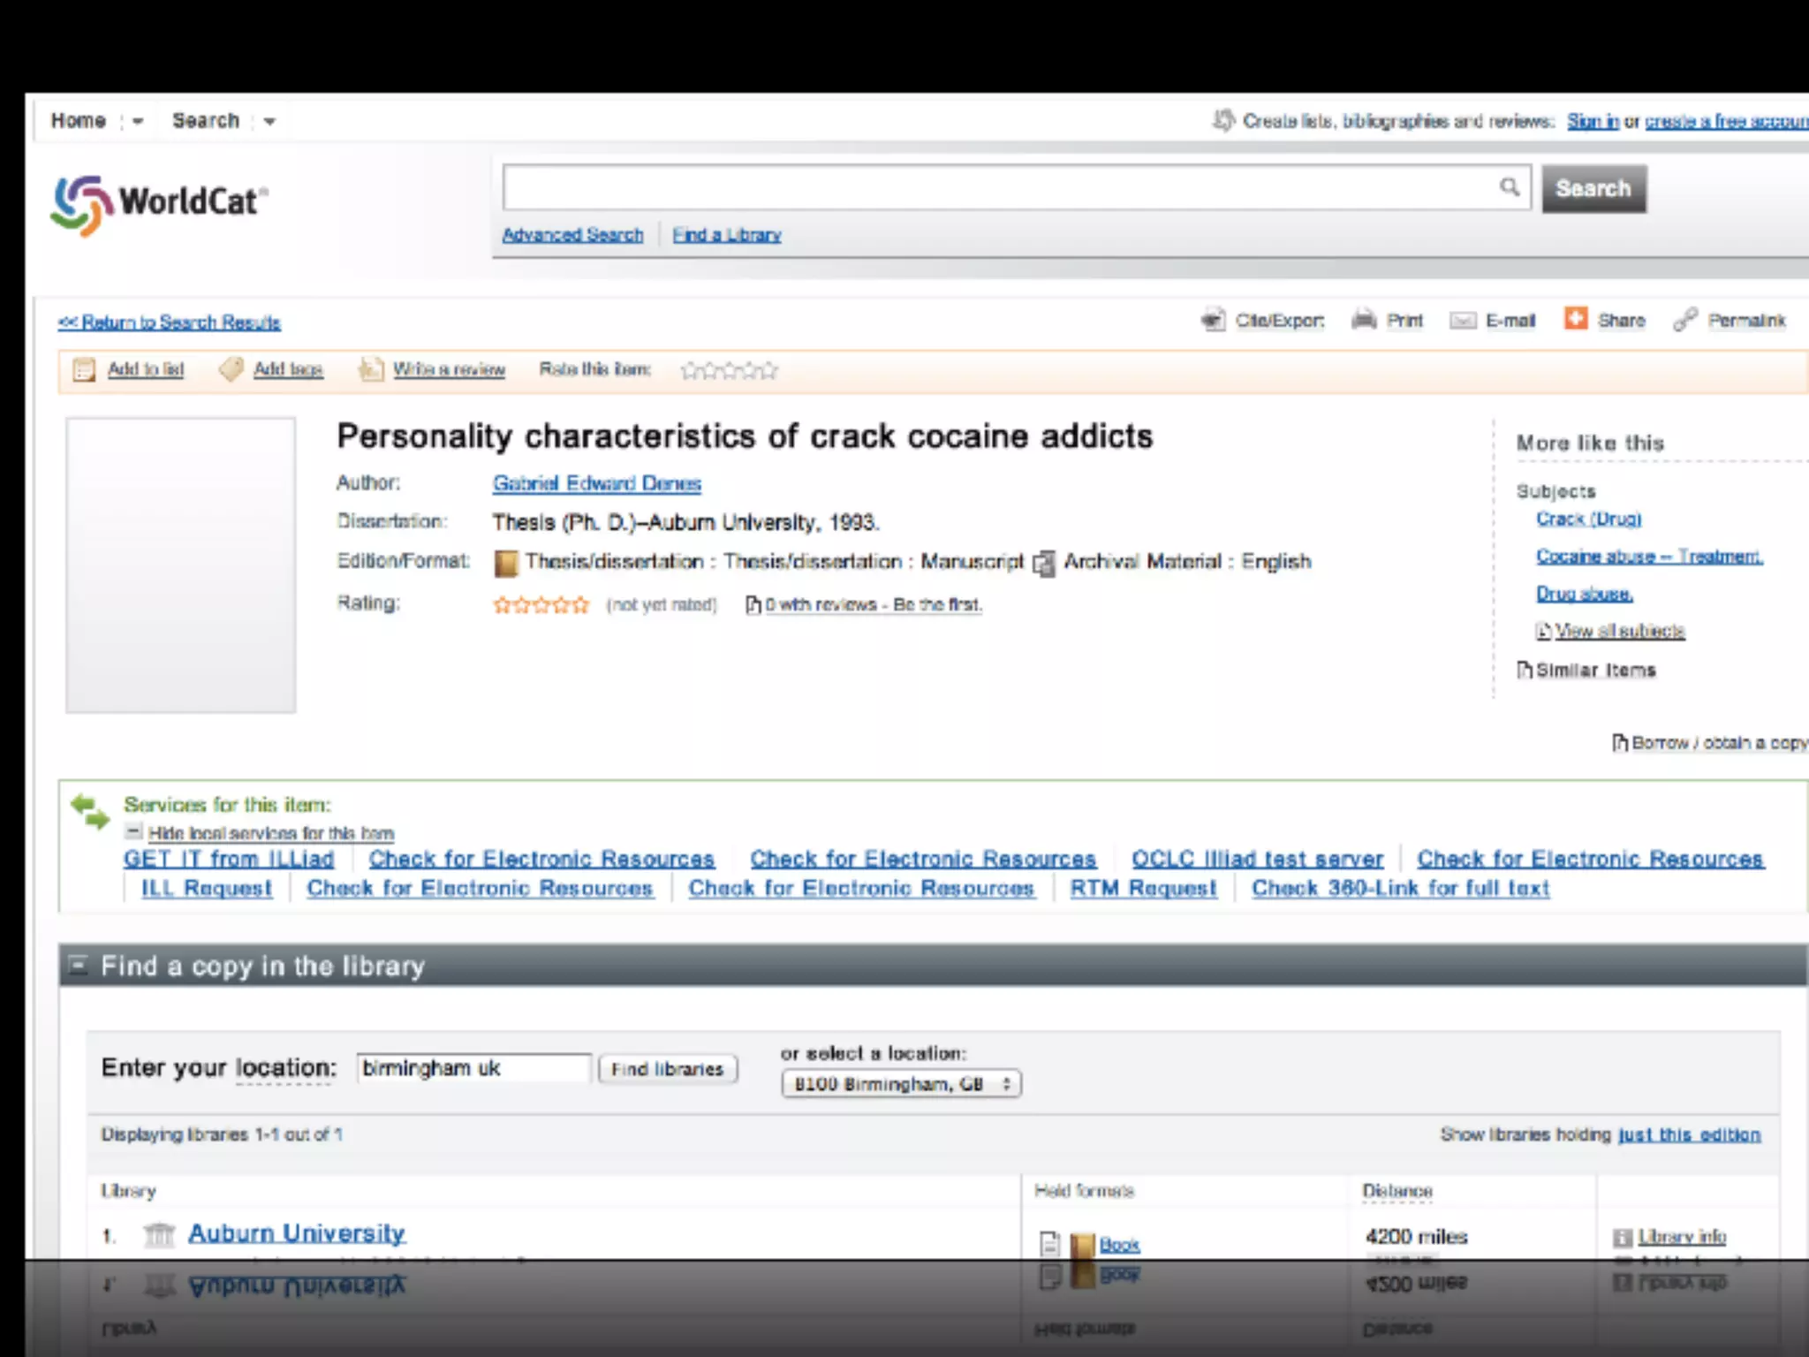
Task: Open the Auburn University library link
Action: coord(296,1233)
